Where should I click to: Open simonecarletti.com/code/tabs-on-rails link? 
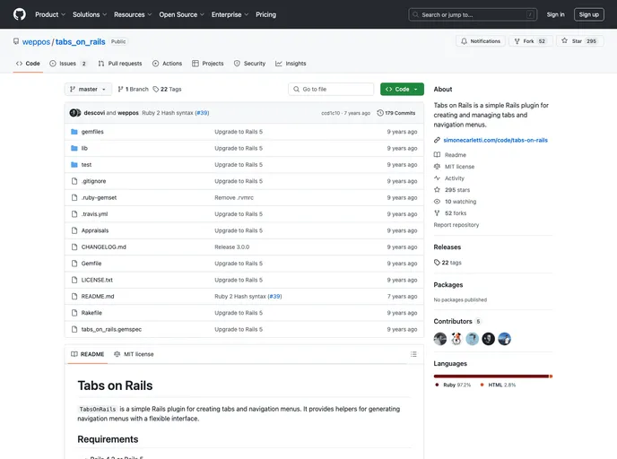tap(495, 140)
